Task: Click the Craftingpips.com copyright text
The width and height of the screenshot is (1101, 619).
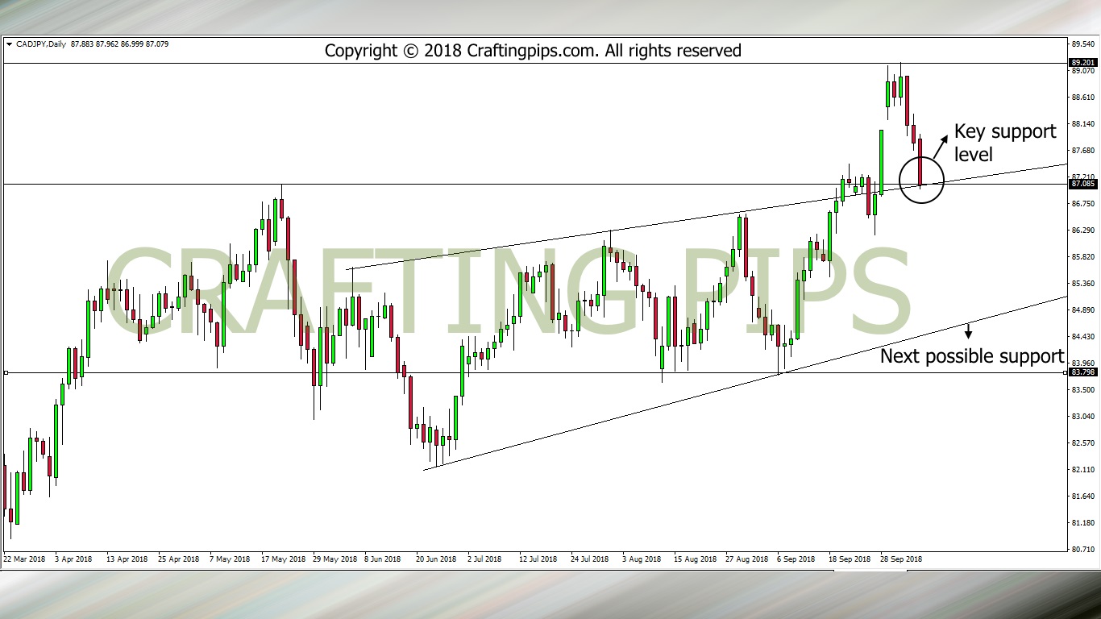Action: click(533, 51)
